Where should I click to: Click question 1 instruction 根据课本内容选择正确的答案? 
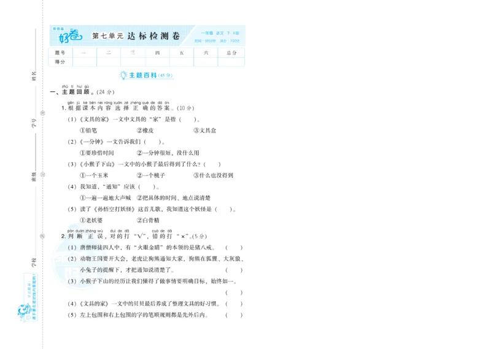pyautogui.click(x=128, y=108)
